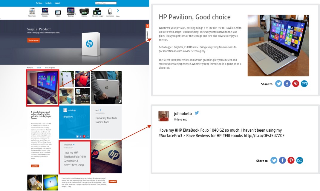Share johnobeto tweet by email
320x191 pixels.
coord(300,161)
